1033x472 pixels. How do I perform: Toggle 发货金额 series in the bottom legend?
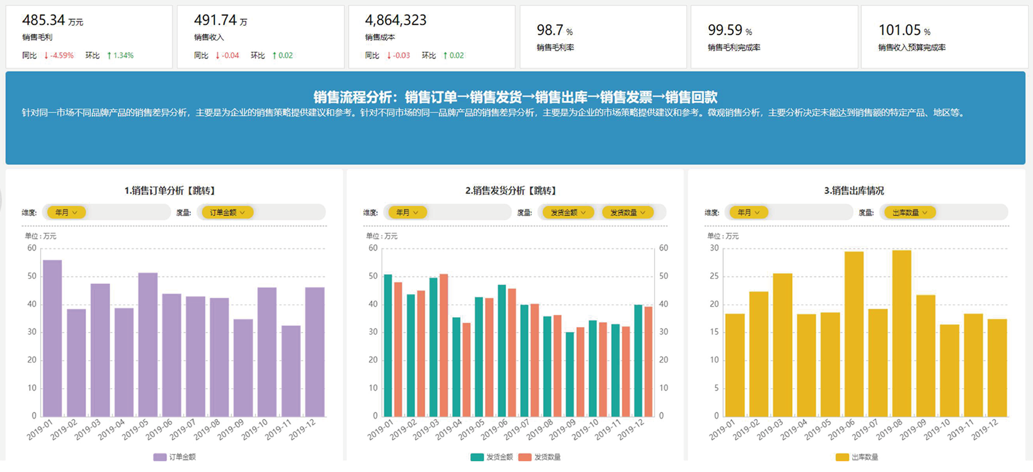click(x=492, y=457)
